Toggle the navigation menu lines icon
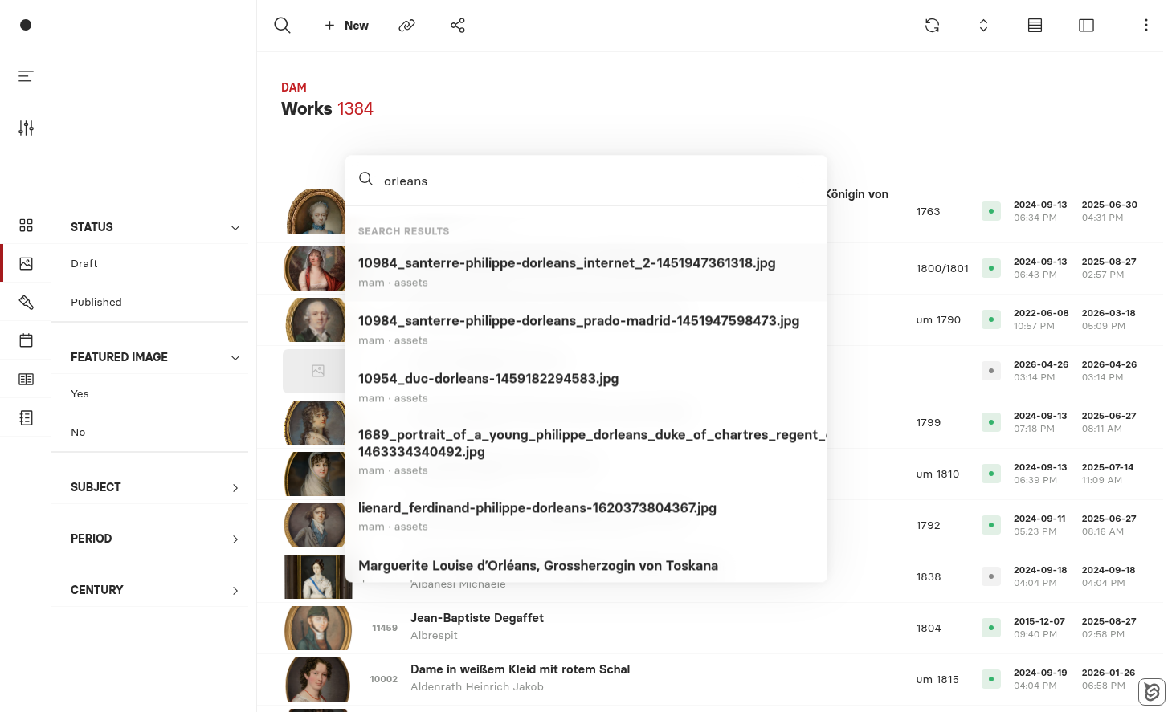Viewport: 1172px width, 712px height. pos(26,76)
